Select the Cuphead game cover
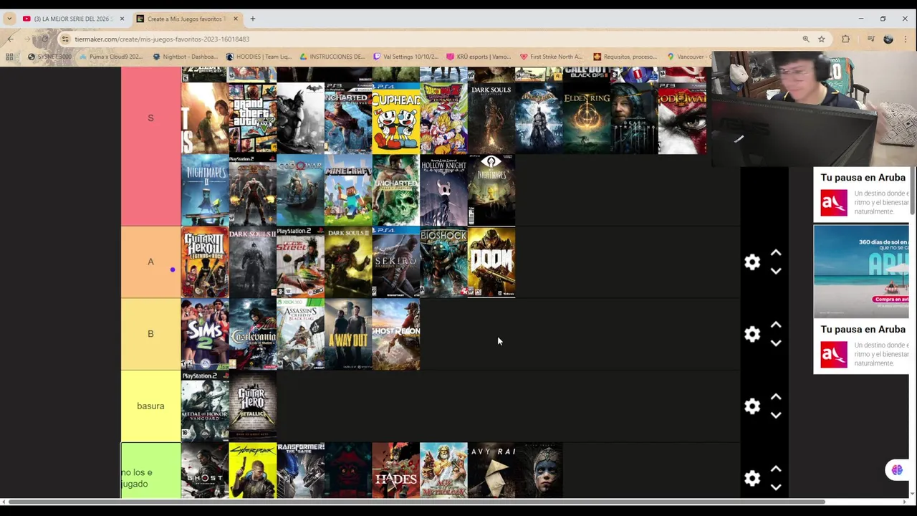The height and width of the screenshot is (516, 917). pos(395,118)
